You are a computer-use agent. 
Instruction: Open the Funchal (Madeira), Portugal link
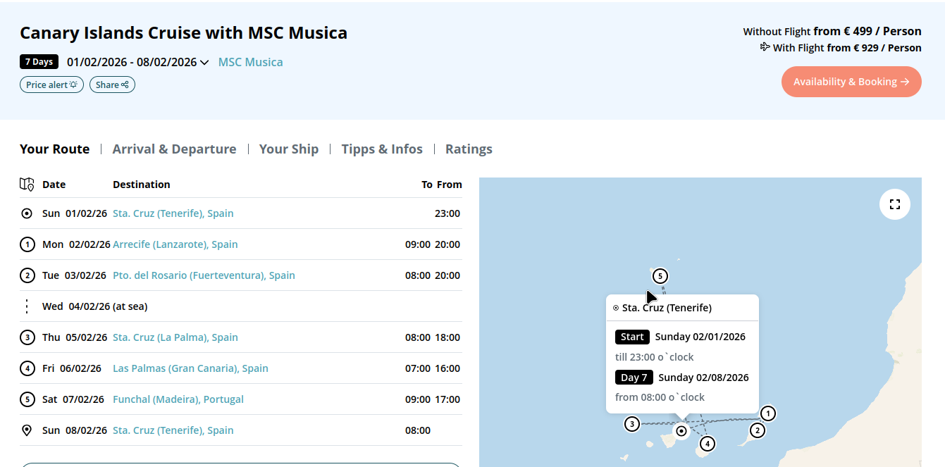[x=178, y=399]
